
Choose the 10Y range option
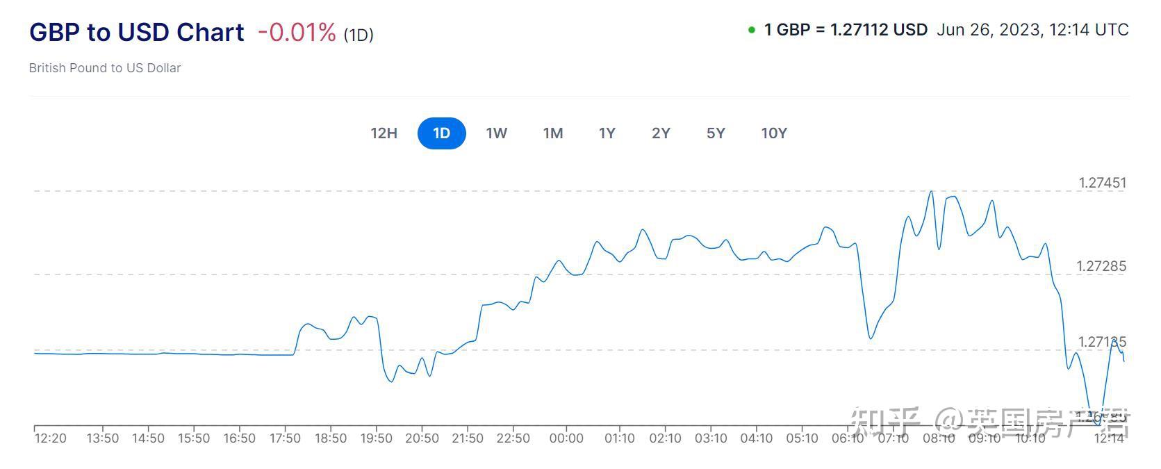click(774, 133)
